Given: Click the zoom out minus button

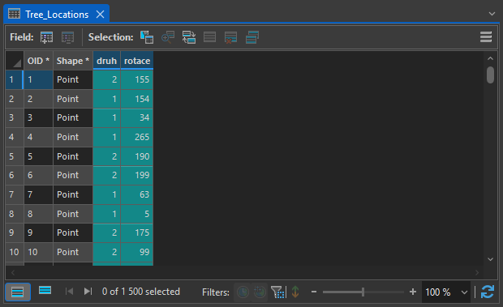Looking at the screenshot, I should (314, 292).
